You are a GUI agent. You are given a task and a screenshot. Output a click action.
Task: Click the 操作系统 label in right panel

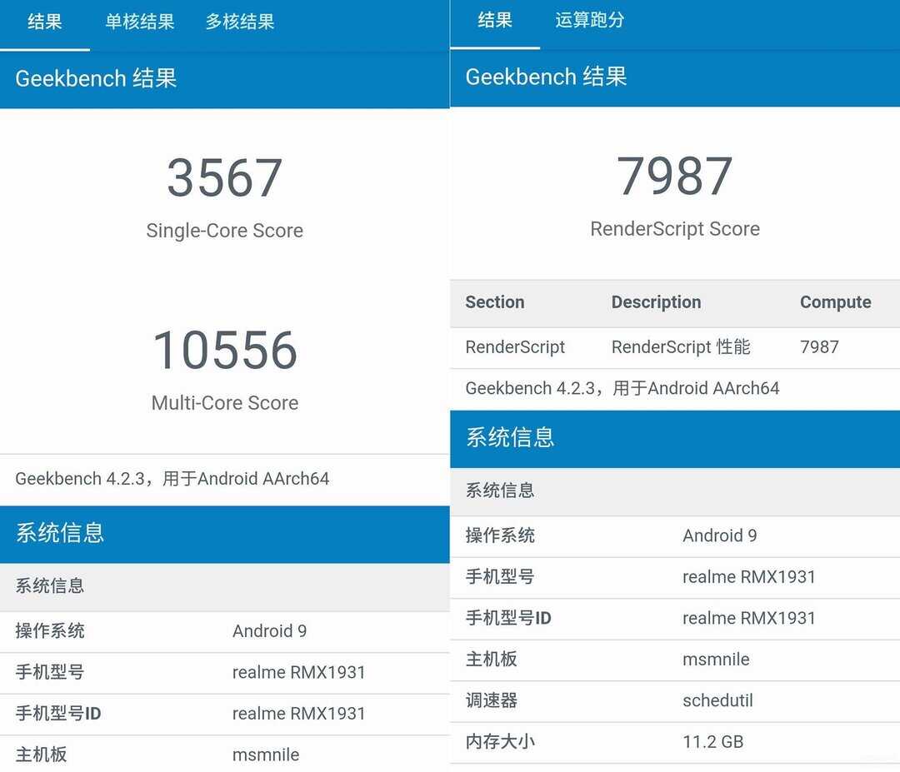500,535
